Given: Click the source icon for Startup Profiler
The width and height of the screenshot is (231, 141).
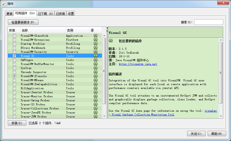Looking at the screenshot, I should click(96, 44).
